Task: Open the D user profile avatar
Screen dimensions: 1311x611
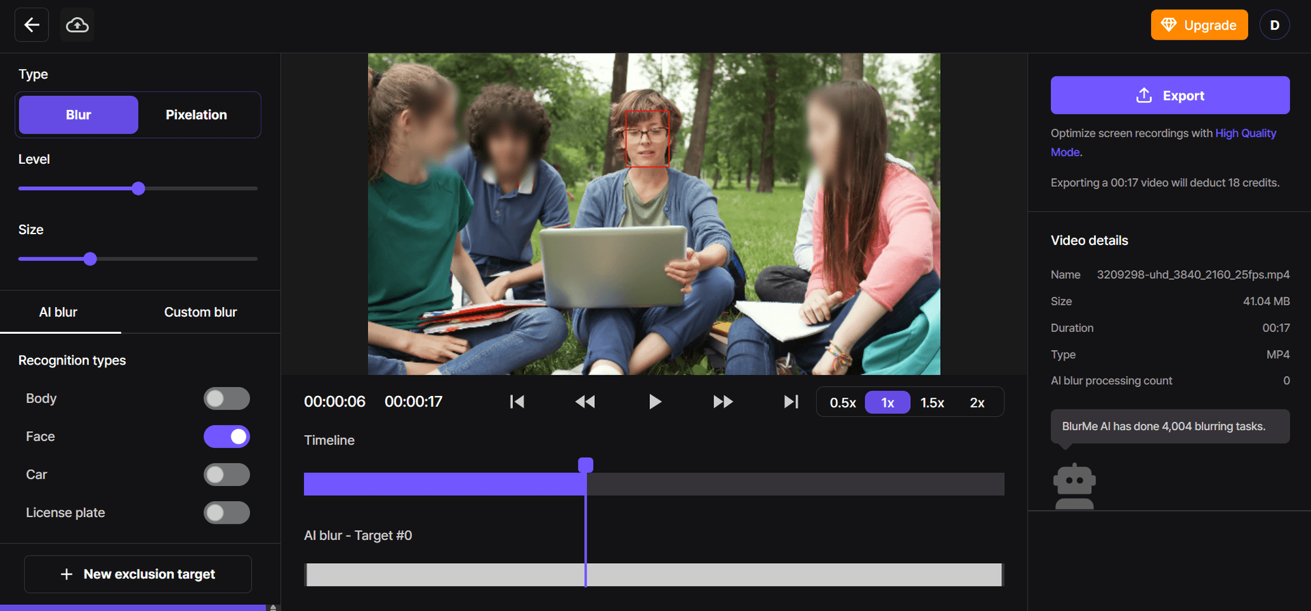Action: point(1274,25)
